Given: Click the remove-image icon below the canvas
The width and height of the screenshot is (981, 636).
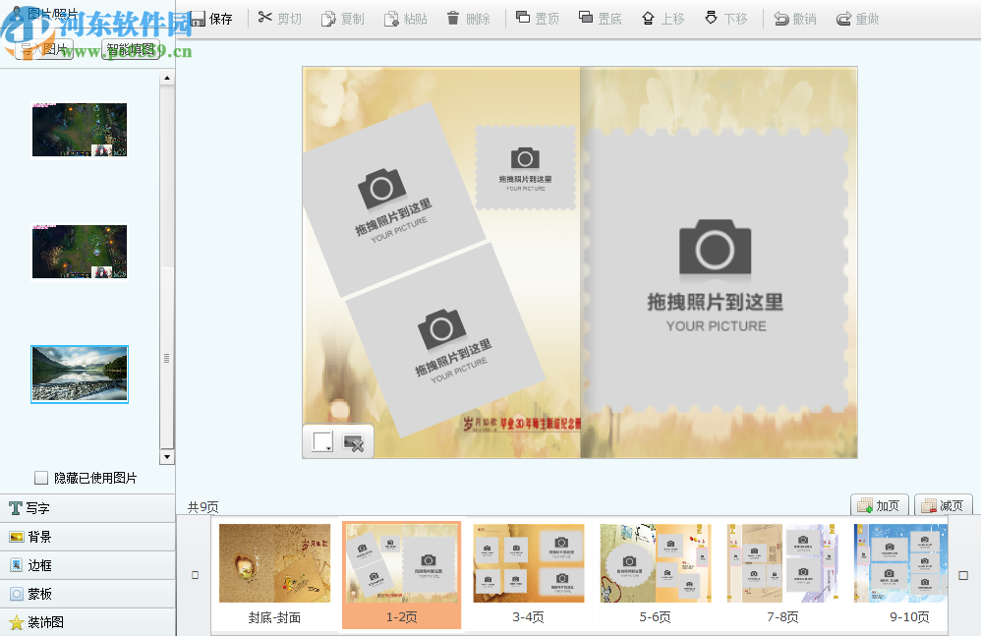Looking at the screenshot, I should tap(354, 440).
